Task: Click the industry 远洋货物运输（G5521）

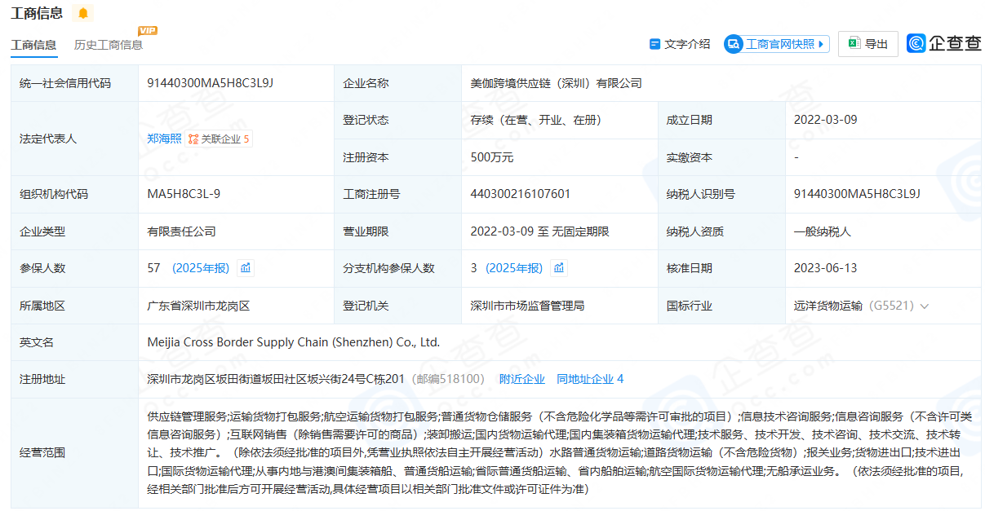Action: (x=854, y=306)
